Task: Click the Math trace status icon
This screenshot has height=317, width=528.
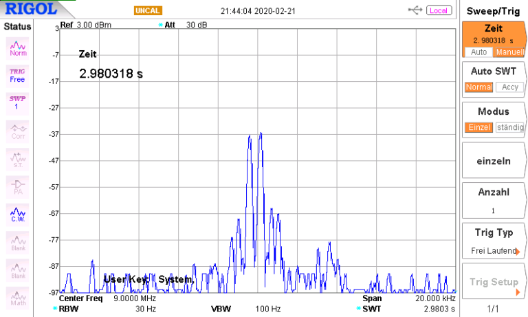Action: click(18, 298)
